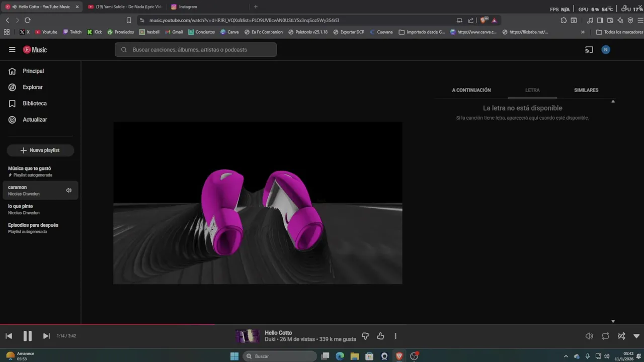Viewport: 644px width, 362px height.
Task: Toggle the browser sidebar panel icon
Action: click(600, 20)
